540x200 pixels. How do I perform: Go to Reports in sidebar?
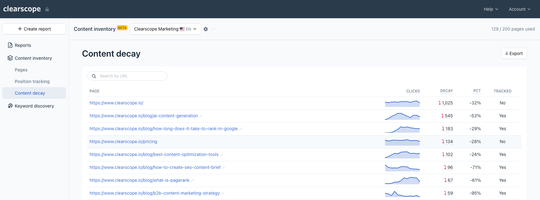pos(23,45)
